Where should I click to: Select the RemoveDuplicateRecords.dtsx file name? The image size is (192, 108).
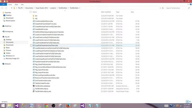[x=45, y=75]
